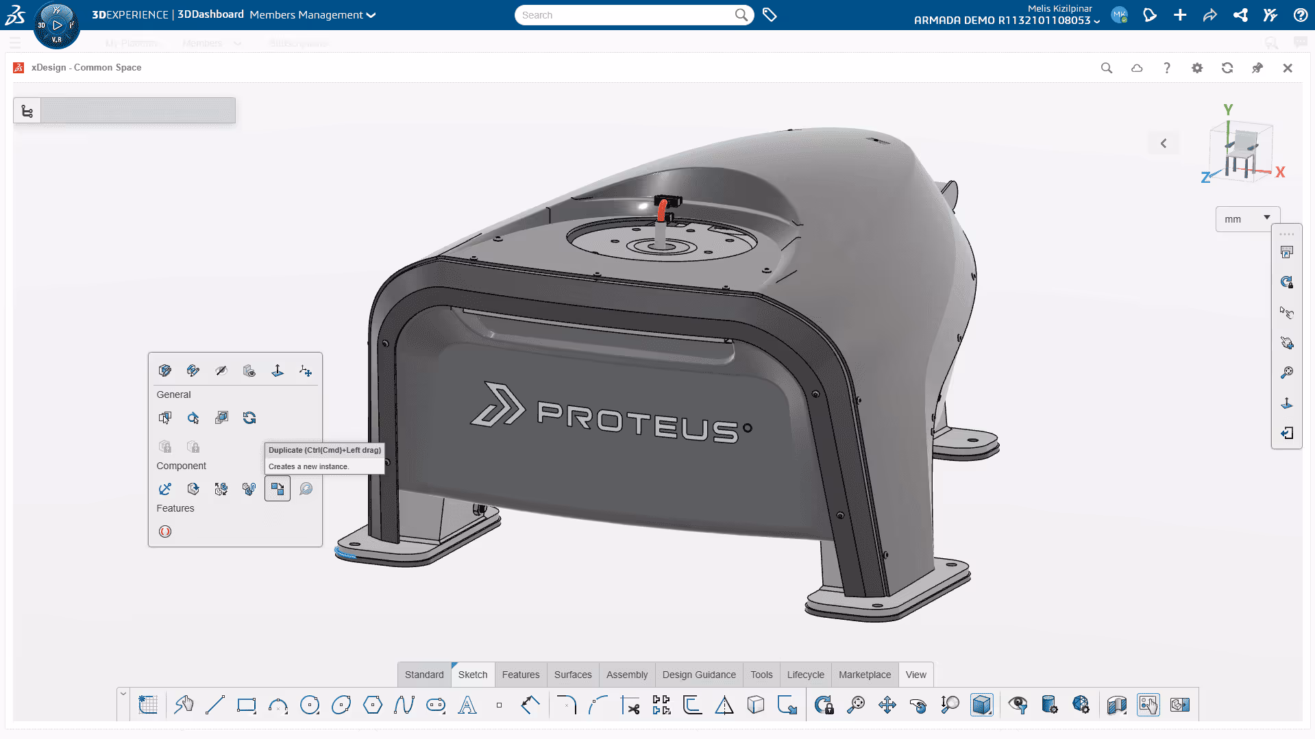Open the Sketch grid icon in toolbar
1315x739 pixels.
(x=148, y=705)
